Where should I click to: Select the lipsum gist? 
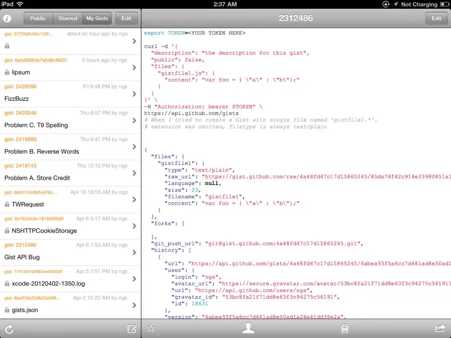(x=70, y=68)
